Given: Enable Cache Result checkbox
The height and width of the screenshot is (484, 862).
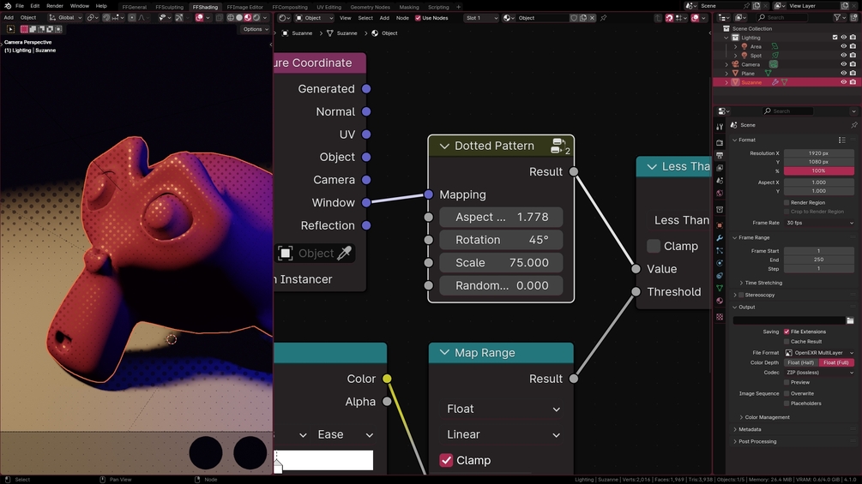Looking at the screenshot, I should point(787,341).
